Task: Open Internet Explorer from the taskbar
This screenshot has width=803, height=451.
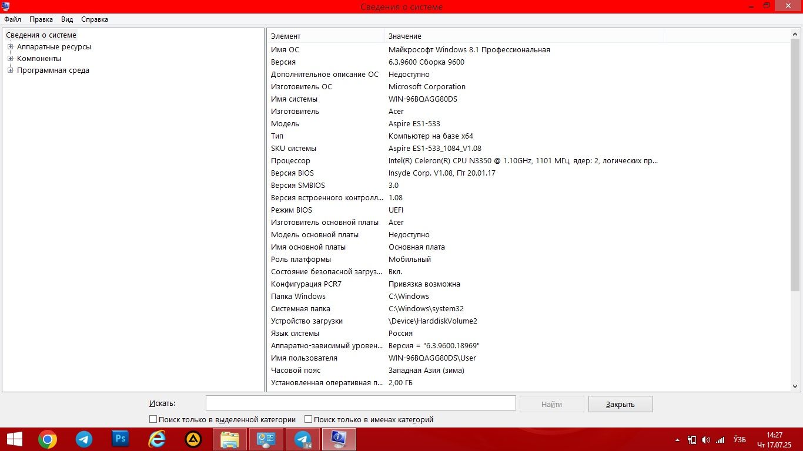Action: click(x=157, y=439)
